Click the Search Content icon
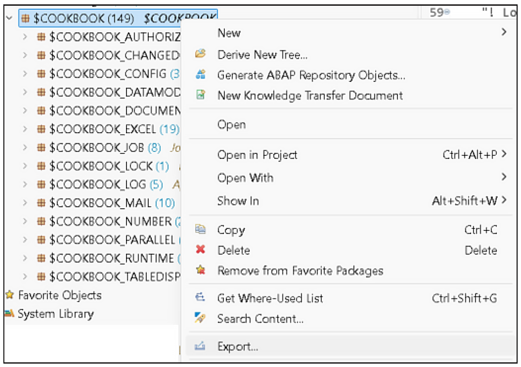521x367 pixels. [x=200, y=318]
